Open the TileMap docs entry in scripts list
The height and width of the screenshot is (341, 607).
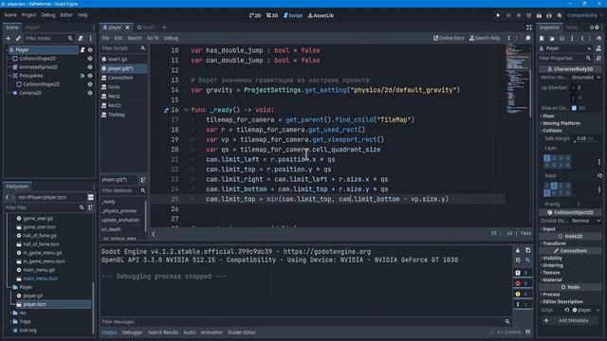pyautogui.click(x=116, y=115)
